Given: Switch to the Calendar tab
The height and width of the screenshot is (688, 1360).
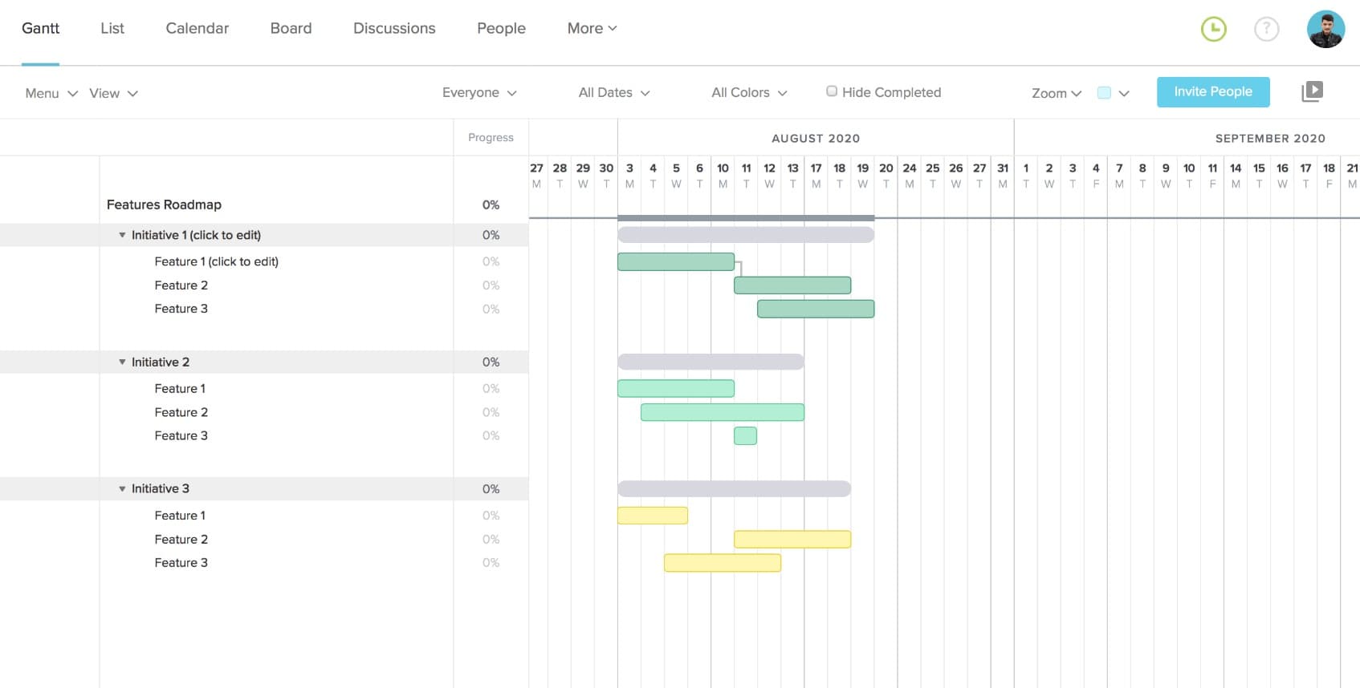Looking at the screenshot, I should click(x=197, y=28).
